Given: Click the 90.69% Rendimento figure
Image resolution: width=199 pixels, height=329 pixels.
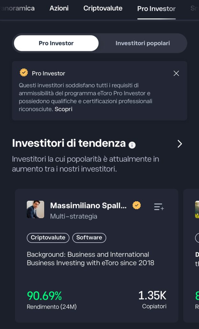Looking at the screenshot, I should click(44, 296).
